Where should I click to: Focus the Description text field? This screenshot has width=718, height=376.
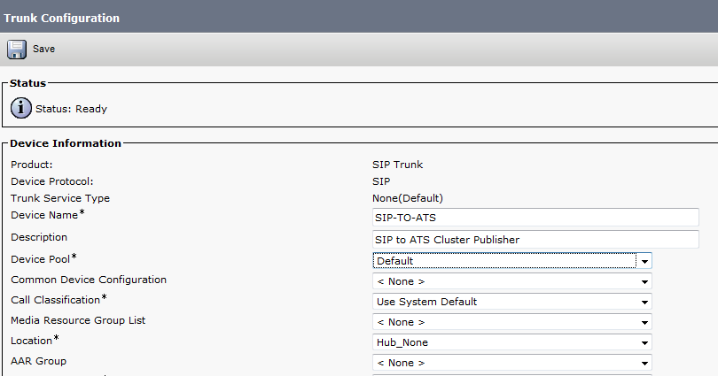point(535,240)
